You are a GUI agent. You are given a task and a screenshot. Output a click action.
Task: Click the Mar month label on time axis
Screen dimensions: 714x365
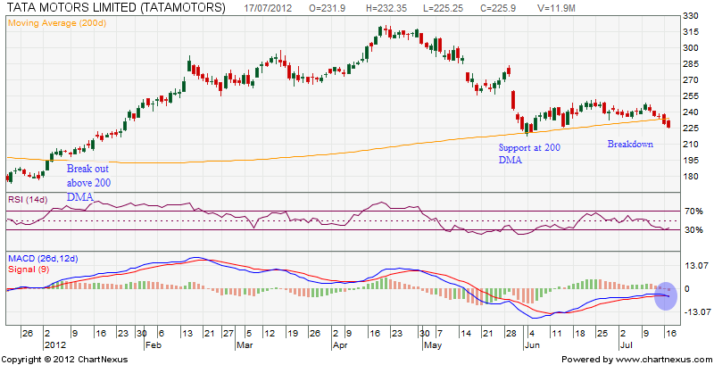pos(244,345)
